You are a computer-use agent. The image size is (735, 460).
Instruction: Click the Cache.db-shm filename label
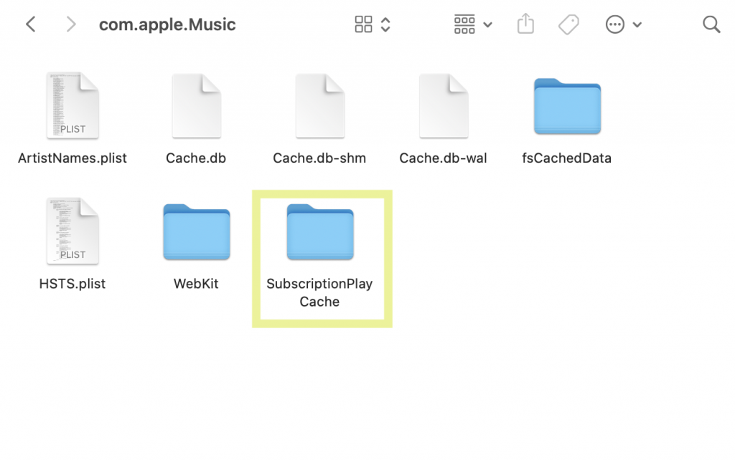click(x=319, y=158)
